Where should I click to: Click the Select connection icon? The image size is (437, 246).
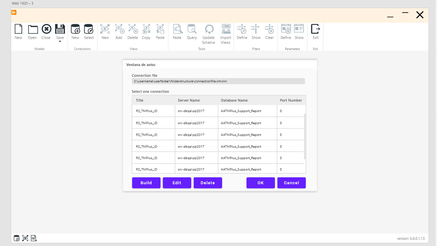click(x=89, y=29)
